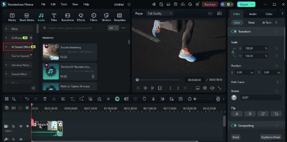Open the Filters tab
This screenshot has width=287, height=142.
pyautogui.click(x=94, y=17)
